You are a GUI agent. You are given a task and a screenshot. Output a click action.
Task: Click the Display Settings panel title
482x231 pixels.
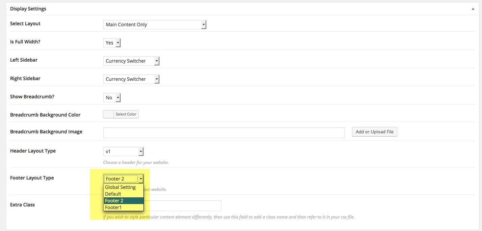click(28, 9)
